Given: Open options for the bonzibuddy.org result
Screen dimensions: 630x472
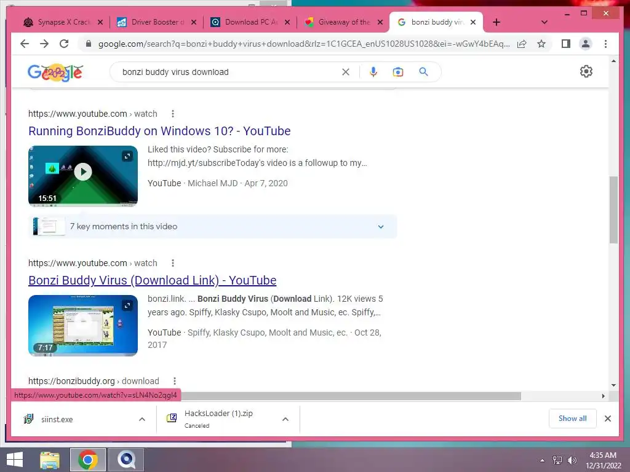Looking at the screenshot, I should click(x=174, y=381).
